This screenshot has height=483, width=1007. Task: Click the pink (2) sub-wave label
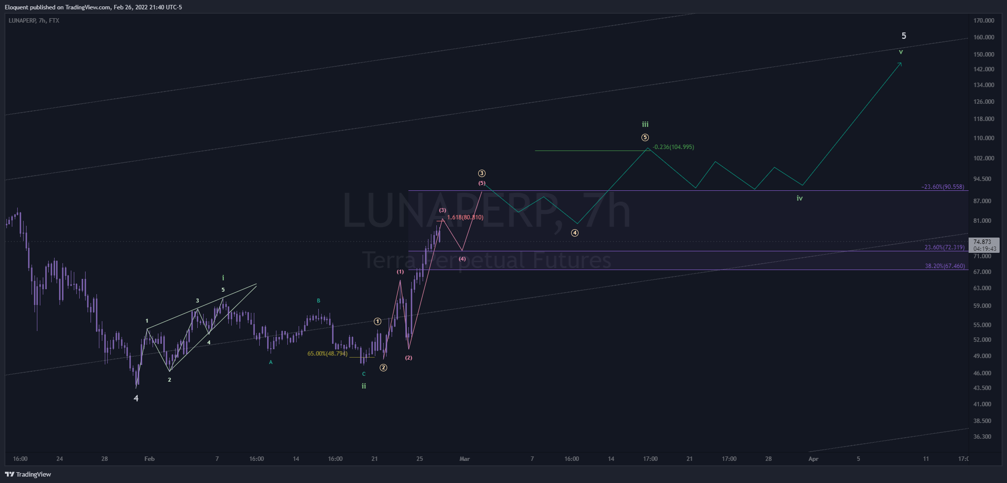[409, 358]
